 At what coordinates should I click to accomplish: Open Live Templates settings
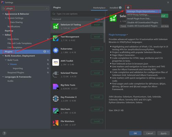(x=15, y=47)
